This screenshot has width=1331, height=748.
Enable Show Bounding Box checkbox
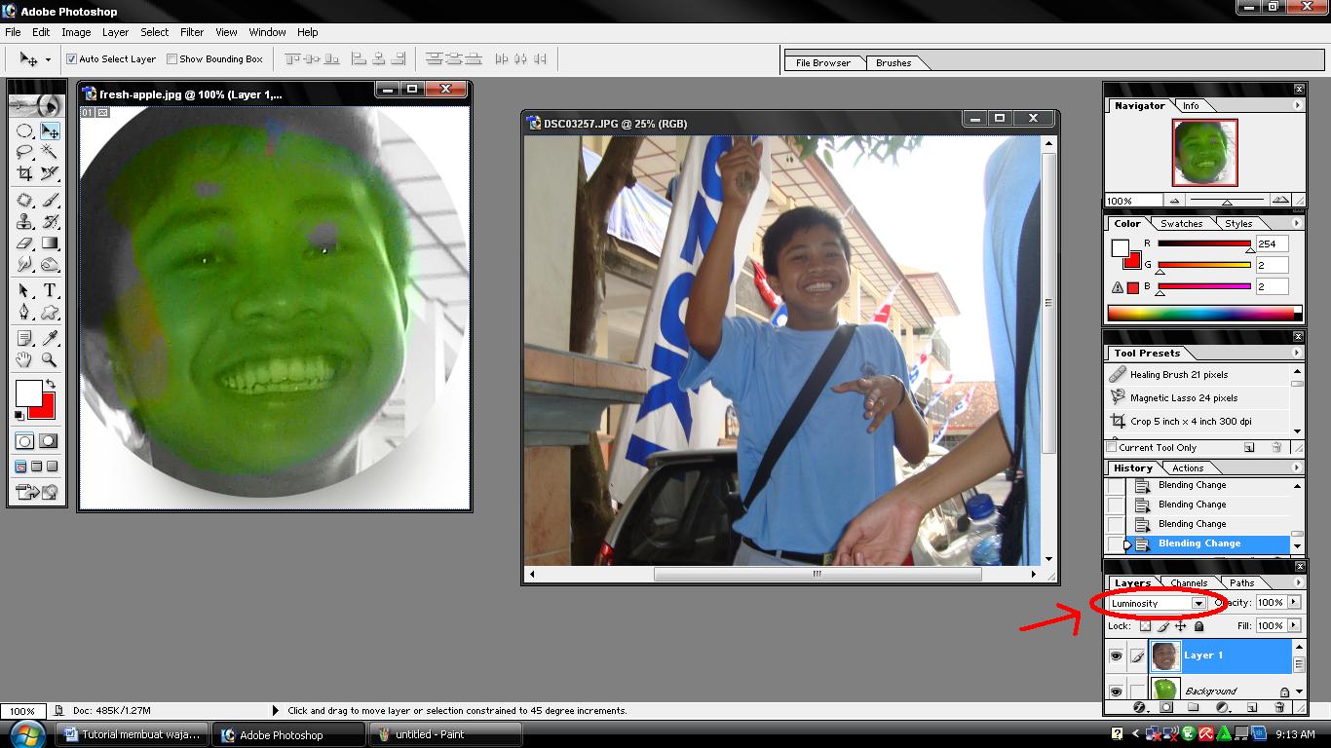click(171, 58)
